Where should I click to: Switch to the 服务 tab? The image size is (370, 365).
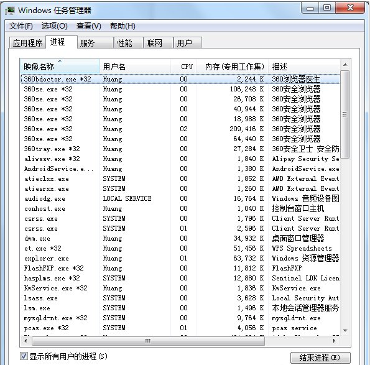point(95,43)
